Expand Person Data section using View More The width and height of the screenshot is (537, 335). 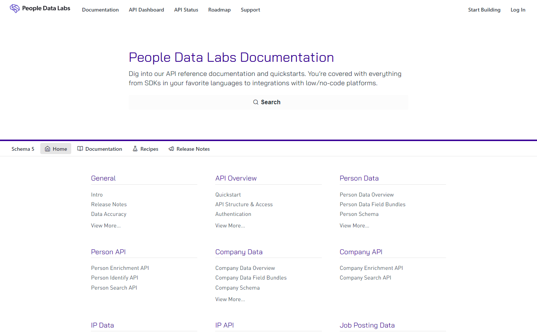[x=354, y=225]
